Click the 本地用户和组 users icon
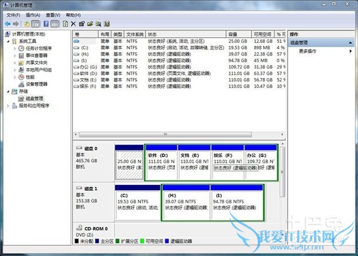This screenshot has height=256, width=358. click(x=21, y=70)
